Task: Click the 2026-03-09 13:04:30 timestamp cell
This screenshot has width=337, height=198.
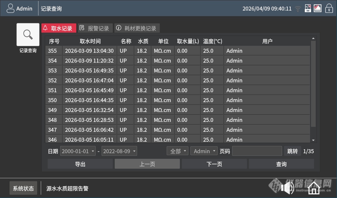Action: pos(89,51)
